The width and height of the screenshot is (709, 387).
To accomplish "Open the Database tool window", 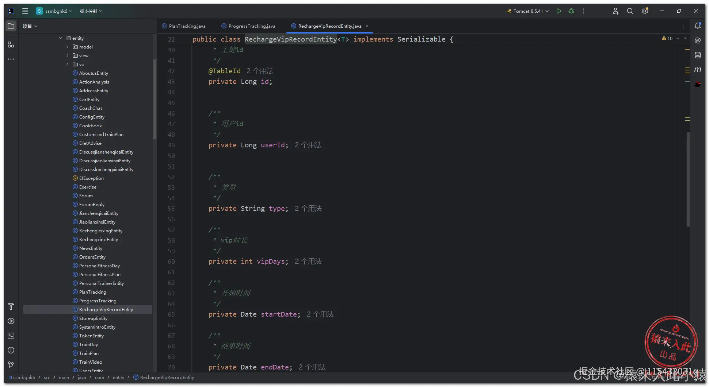I will click(x=698, y=55).
